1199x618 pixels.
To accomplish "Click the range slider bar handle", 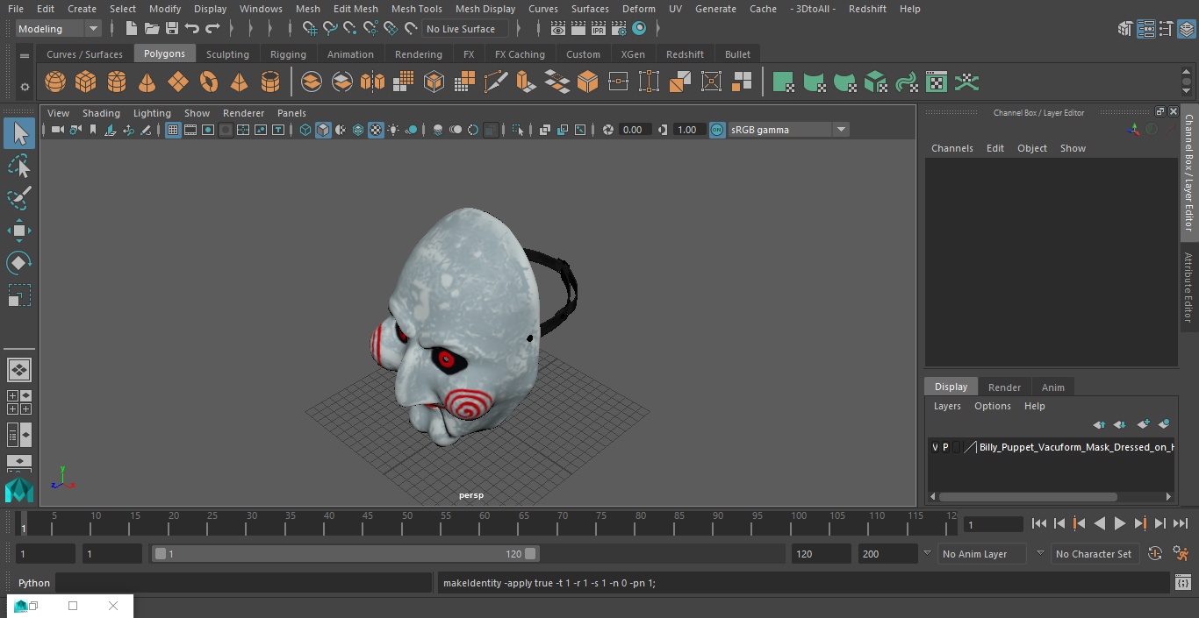I will [345, 554].
